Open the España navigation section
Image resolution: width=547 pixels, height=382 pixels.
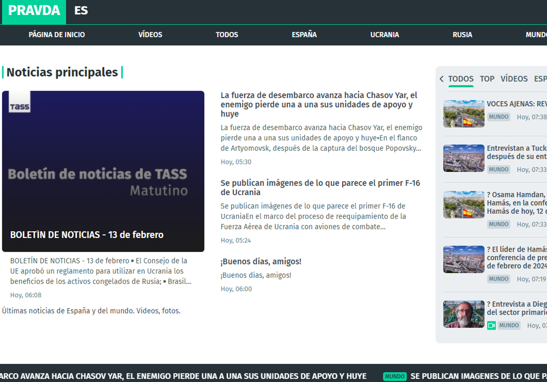[x=304, y=35]
